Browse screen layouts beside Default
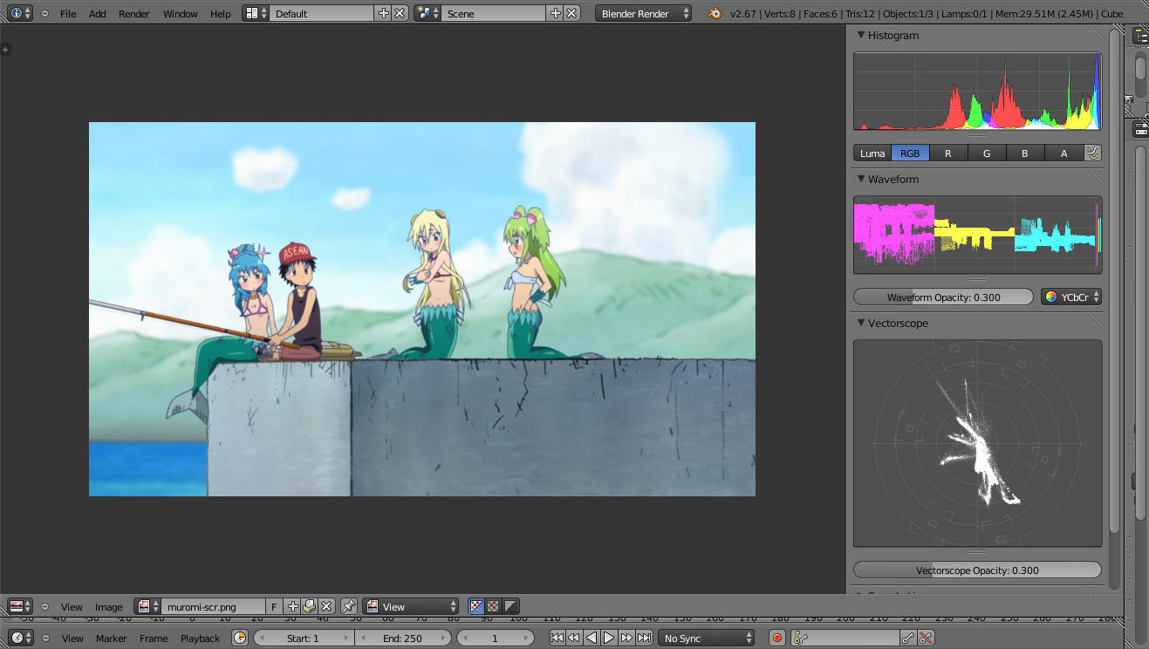 256,13
